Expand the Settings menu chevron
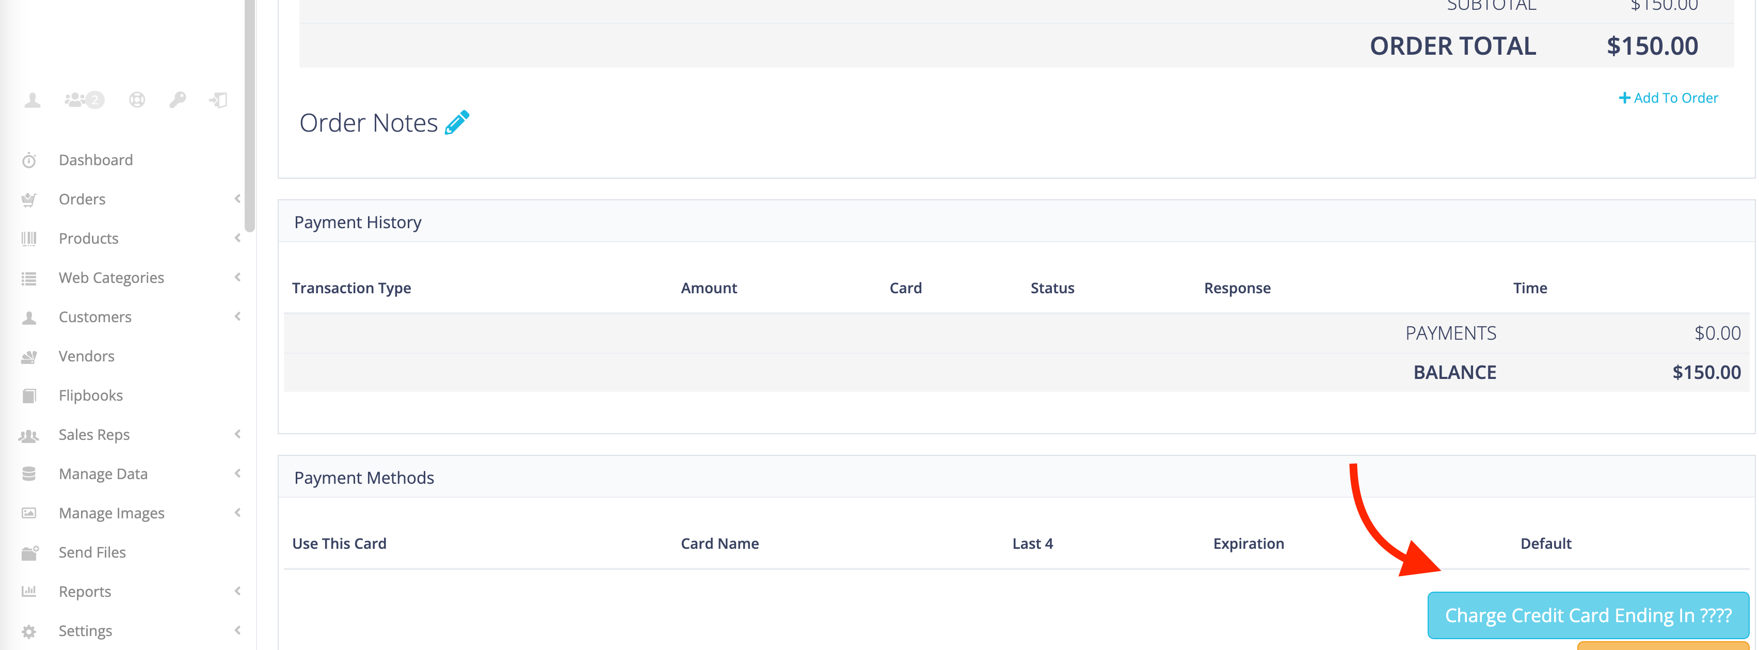1759x650 pixels. [237, 630]
